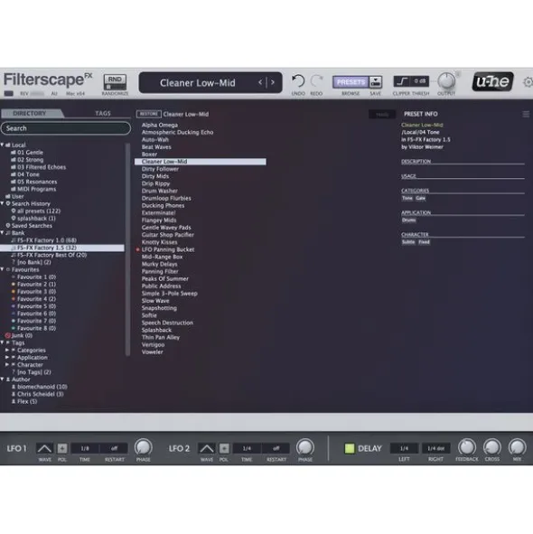Click the PRESETS browse button

click(x=351, y=82)
